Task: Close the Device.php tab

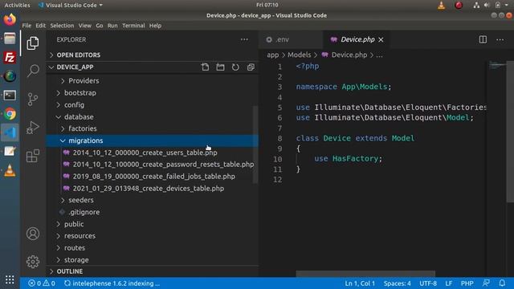Action: tap(381, 39)
